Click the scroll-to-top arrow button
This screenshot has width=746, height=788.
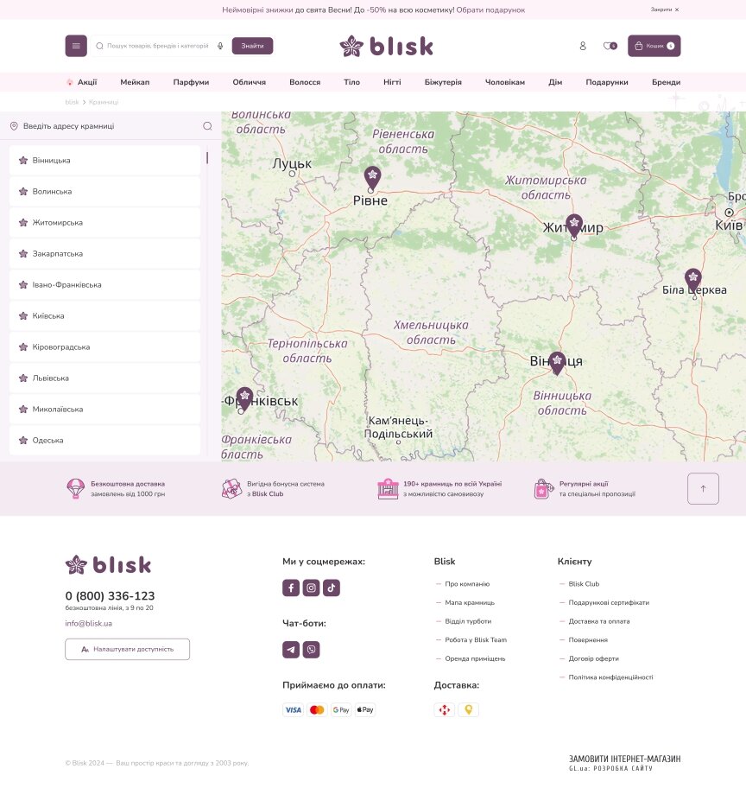click(703, 488)
